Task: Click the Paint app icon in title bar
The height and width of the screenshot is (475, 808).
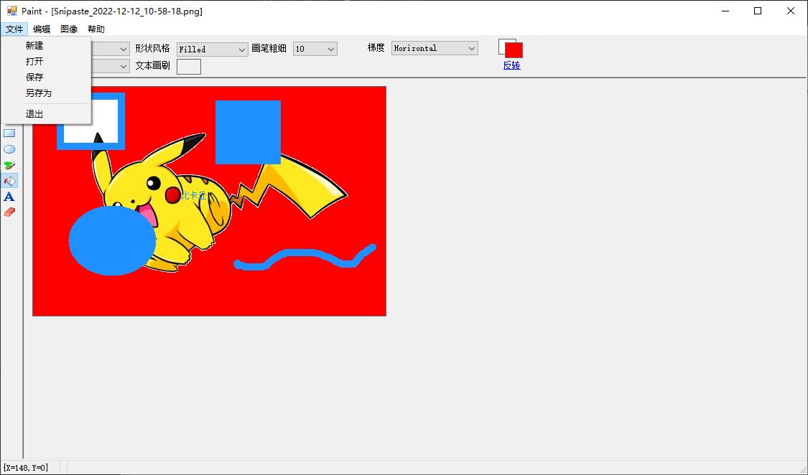Action: tap(11, 11)
